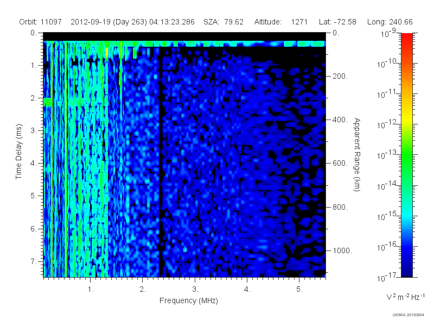Click the 'UIOWA 20130604' footer text
Image resolution: width=434 pixels, height=326 pixels.
click(409, 315)
